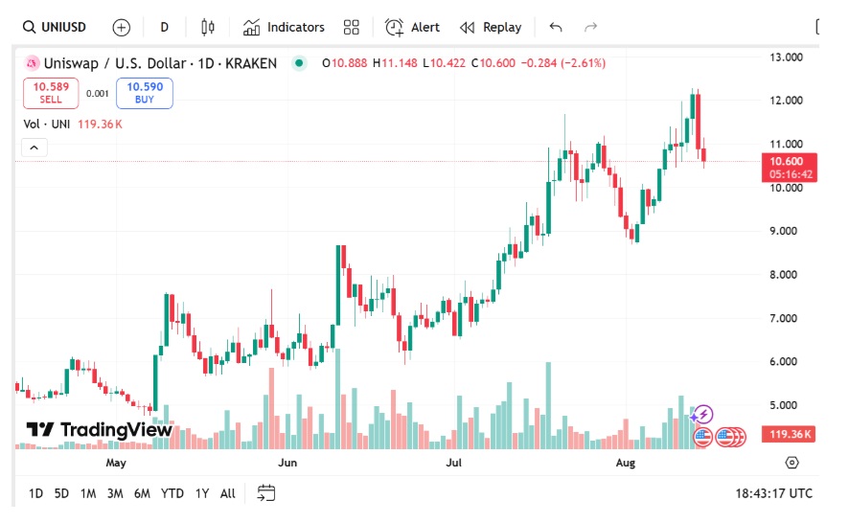Open the Indicators panel
848x523 pixels.
click(284, 27)
